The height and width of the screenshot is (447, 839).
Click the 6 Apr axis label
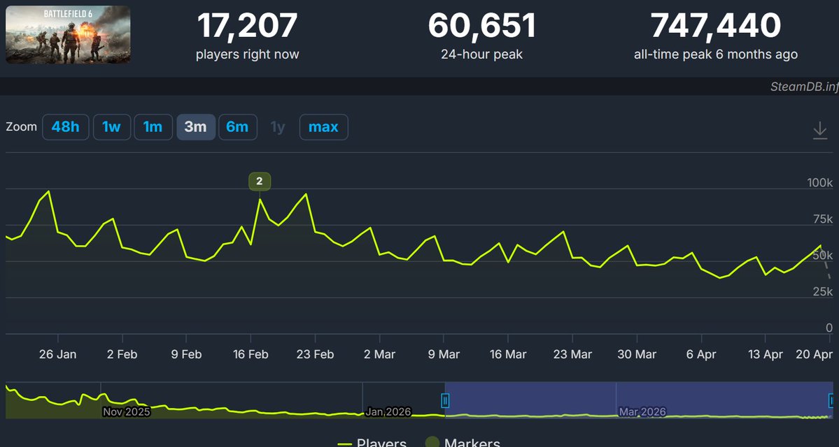coord(701,355)
